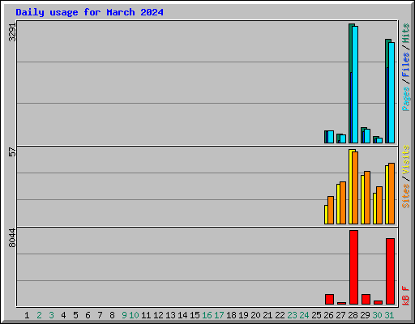
Task: Click the red kilobytes bar for day 26
Action: pos(329,299)
